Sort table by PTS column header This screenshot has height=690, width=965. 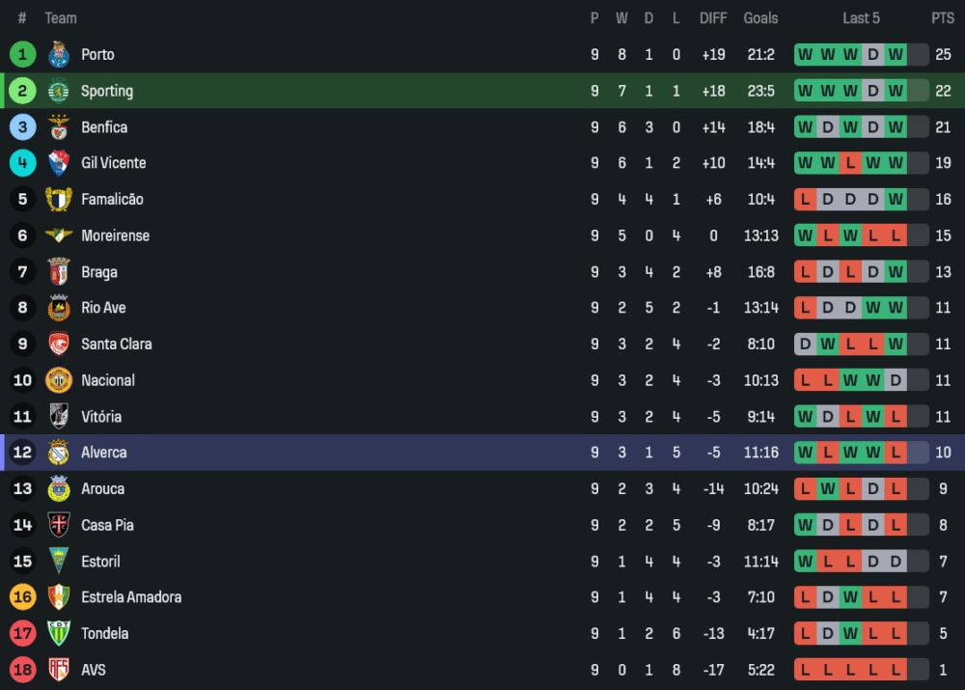pos(942,18)
